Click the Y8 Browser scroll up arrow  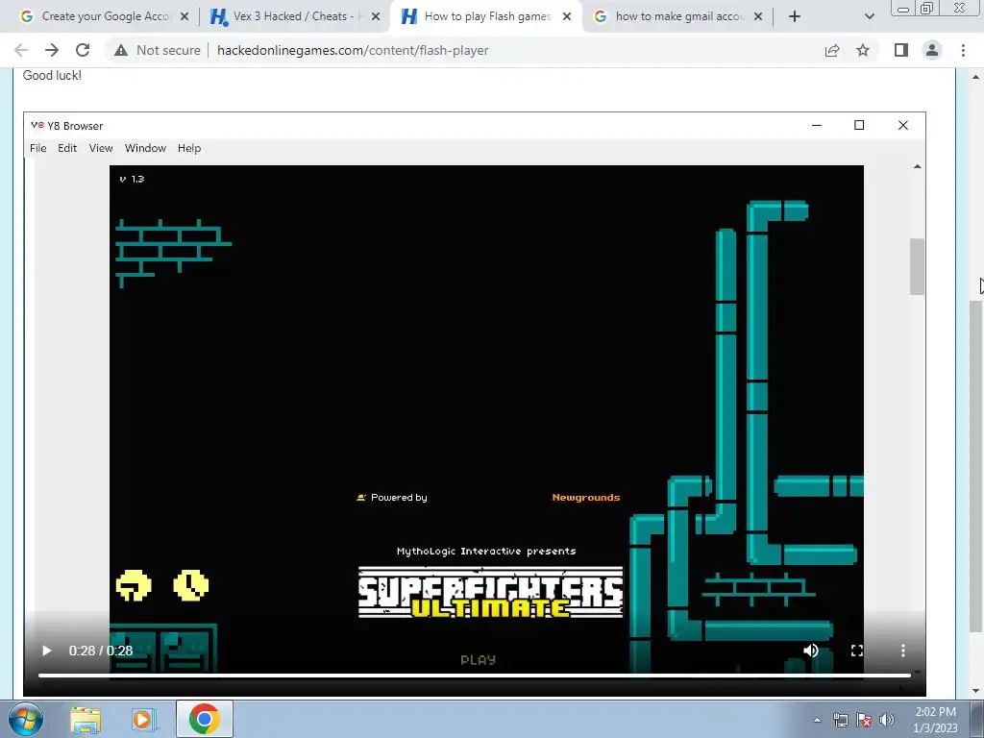(918, 166)
